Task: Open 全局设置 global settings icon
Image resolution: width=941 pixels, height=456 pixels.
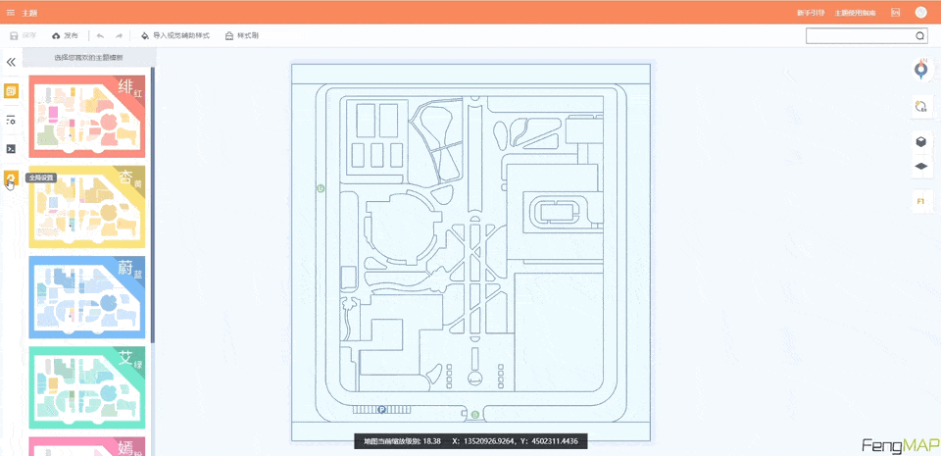Action: (x=11, y=178)
